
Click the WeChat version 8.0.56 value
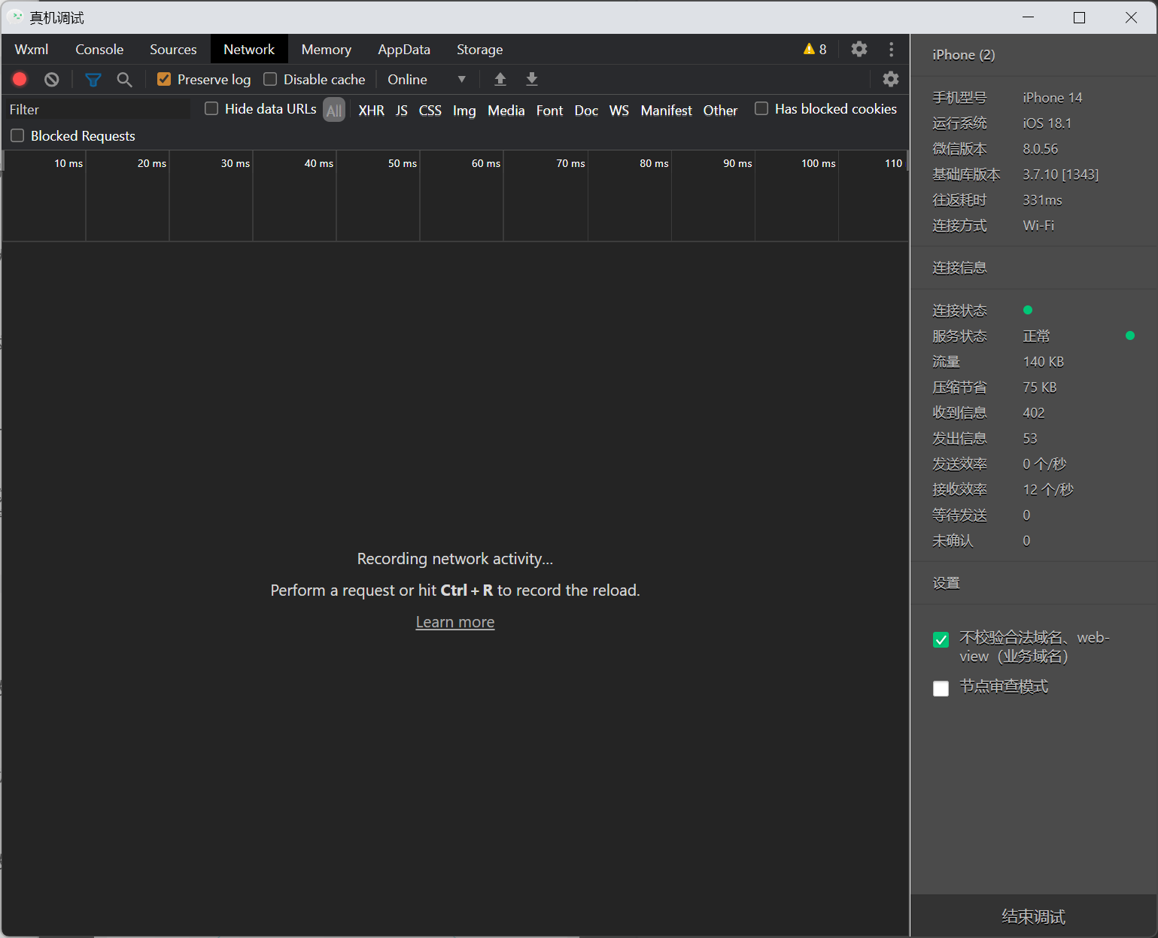(x=1041, y=149)
